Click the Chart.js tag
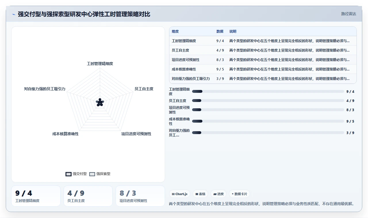This screenshot has height=218, width=368. (x=179, y=194)
